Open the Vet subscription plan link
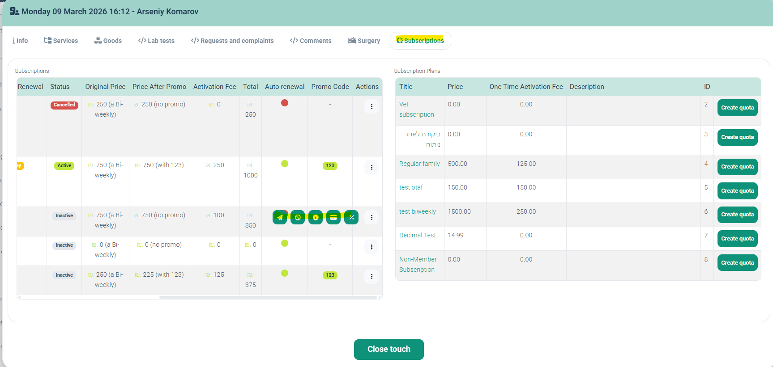The height and width of the screenshot is (367, 773). click(416, 109)
